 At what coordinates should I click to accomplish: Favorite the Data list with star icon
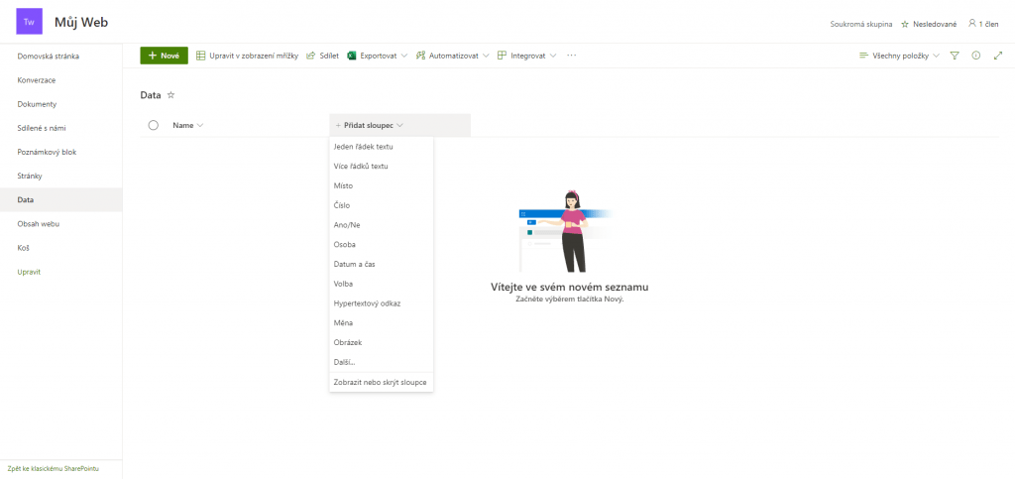click(x=170, y=95)
